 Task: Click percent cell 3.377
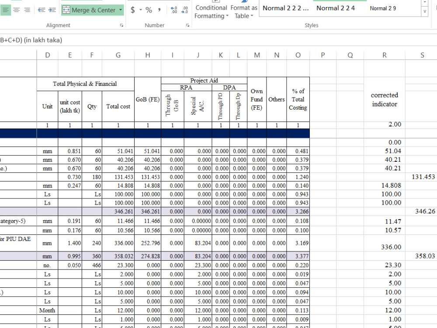[x=298, y=256]
